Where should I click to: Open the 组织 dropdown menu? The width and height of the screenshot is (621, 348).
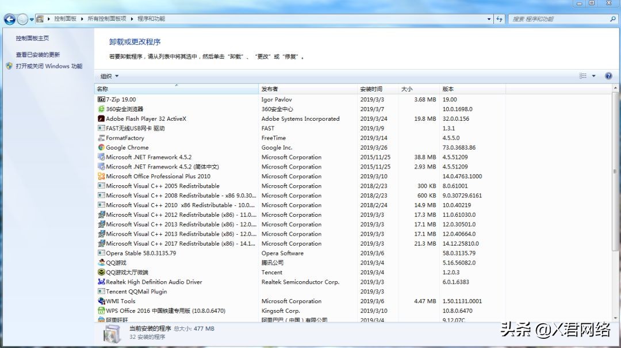[109, 75]
